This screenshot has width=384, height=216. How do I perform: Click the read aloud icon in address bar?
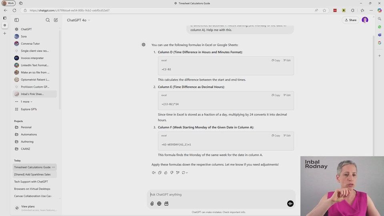click(x=316, y=10)
